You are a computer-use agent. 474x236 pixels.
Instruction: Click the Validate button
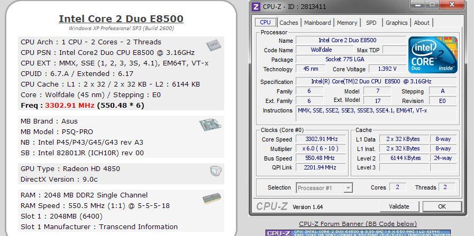click(x=399, y=206)
